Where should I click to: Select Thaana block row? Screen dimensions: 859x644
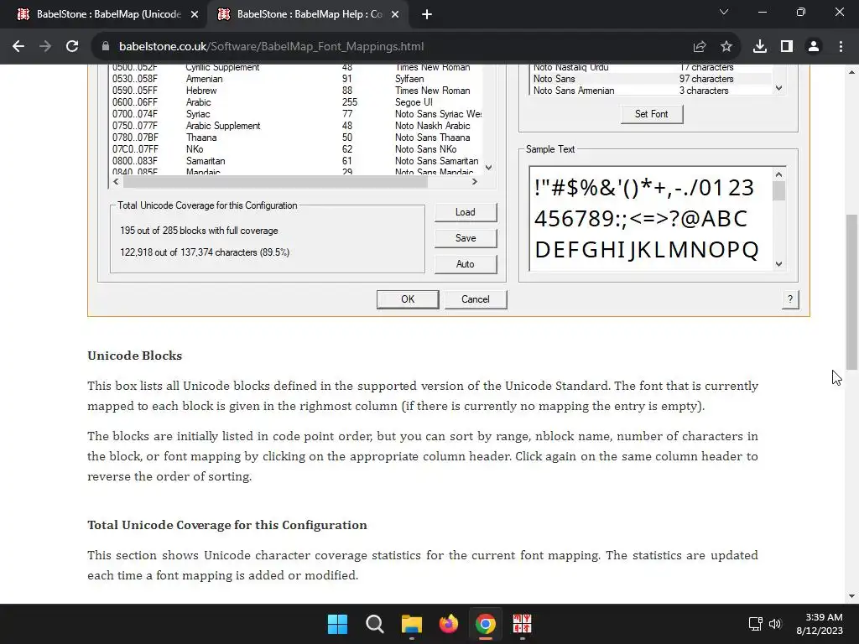[296, 138]
